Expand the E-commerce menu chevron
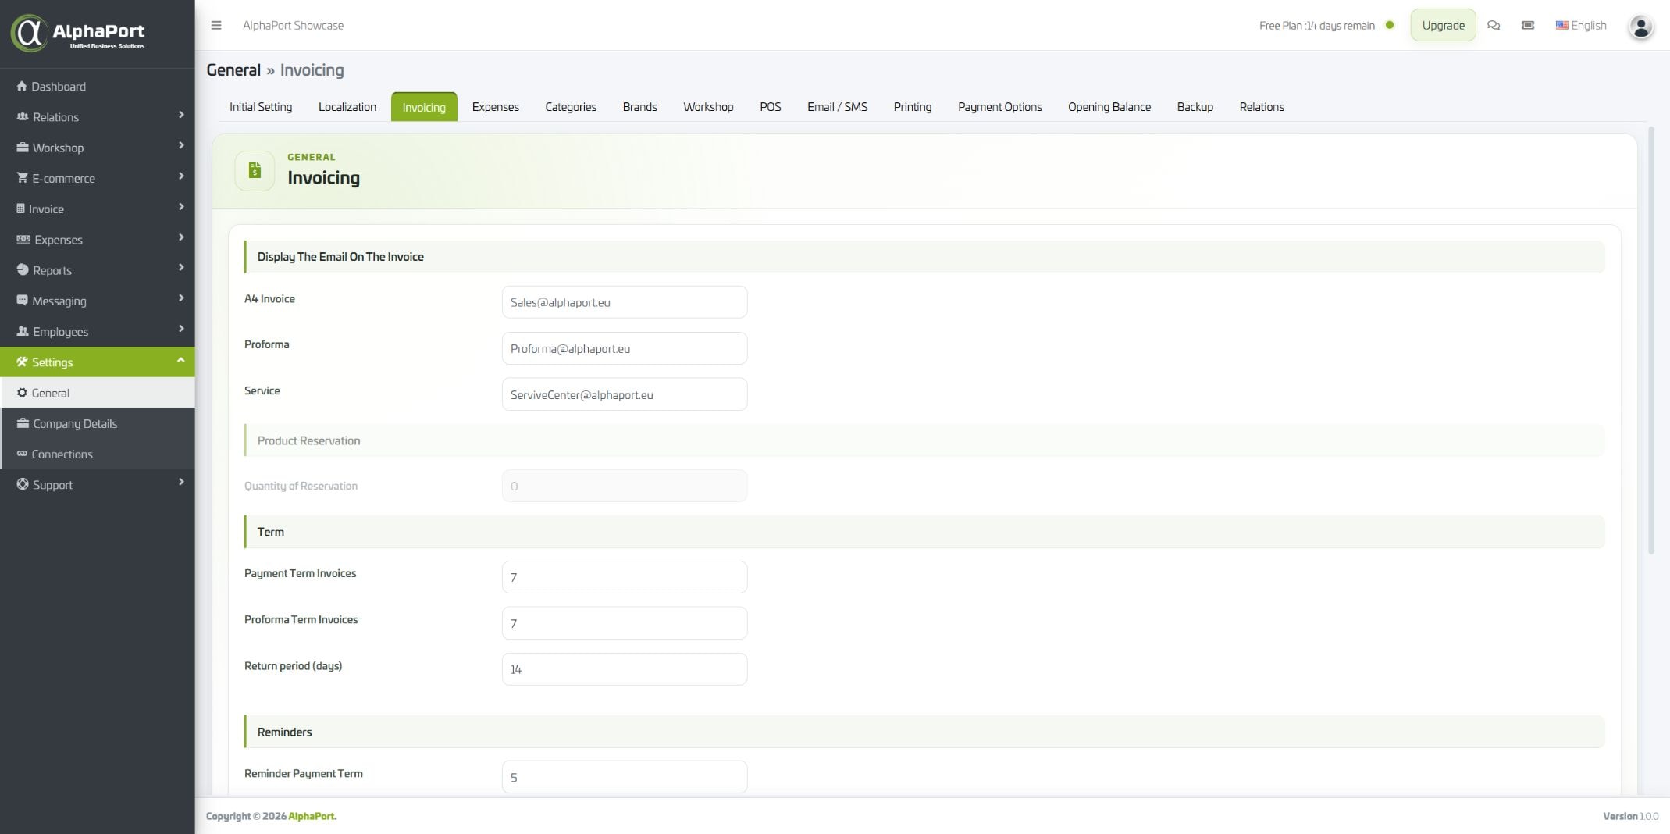The width and height of the screenshot is (1670, 834). point(181,176)
